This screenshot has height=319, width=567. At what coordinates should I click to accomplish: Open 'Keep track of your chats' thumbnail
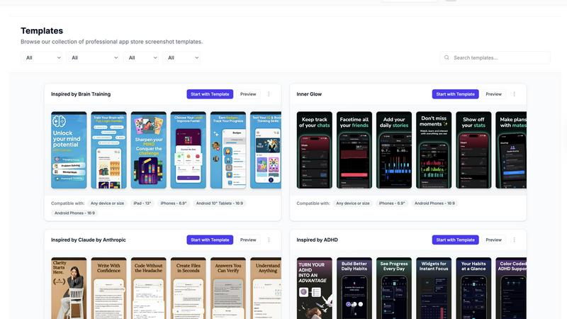tap(314, 150)
